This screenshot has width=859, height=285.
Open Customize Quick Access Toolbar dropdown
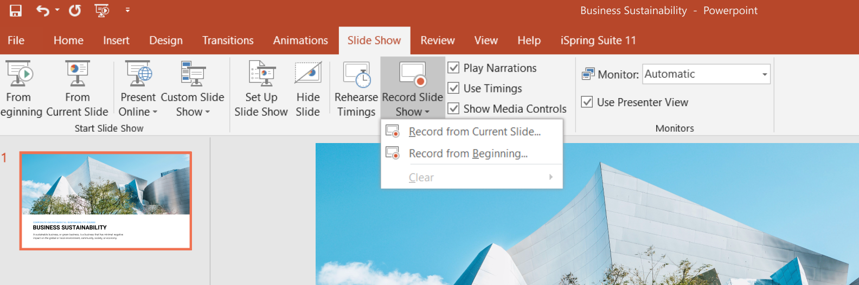click(x=127, y=10)
